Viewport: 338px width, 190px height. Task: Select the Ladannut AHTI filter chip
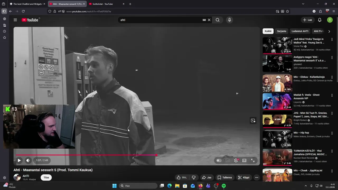[x=300, y=31]
